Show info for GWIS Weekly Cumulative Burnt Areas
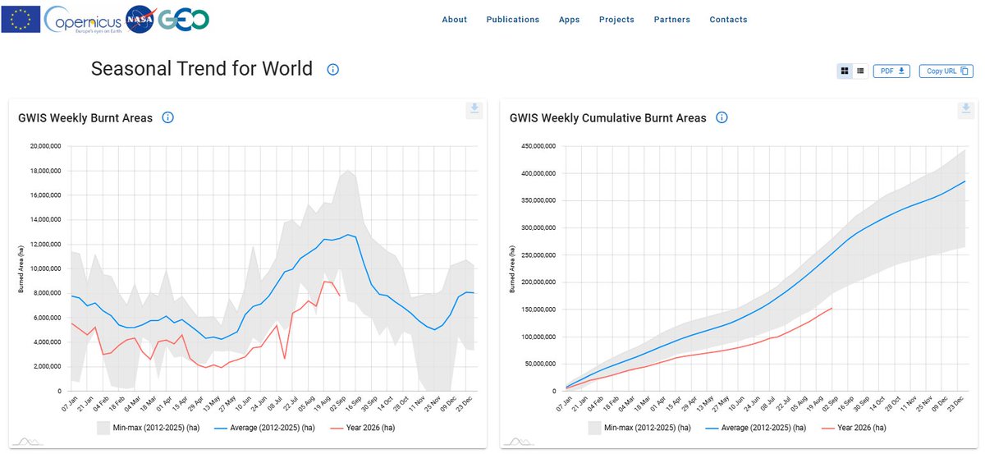The image size is (985, 454). (722, 118)
